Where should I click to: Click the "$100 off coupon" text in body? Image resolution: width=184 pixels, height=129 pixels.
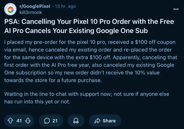click(x=155, y=42)
